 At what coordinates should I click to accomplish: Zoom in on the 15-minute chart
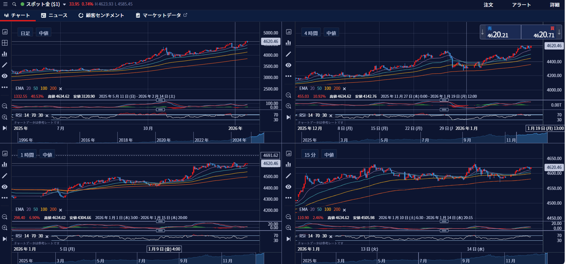(288, 228)
